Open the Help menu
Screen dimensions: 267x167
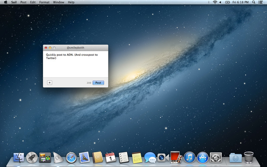pos(71,2)
